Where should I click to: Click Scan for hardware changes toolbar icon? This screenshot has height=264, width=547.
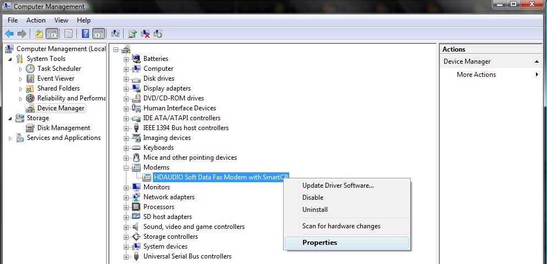coord(115,34)
